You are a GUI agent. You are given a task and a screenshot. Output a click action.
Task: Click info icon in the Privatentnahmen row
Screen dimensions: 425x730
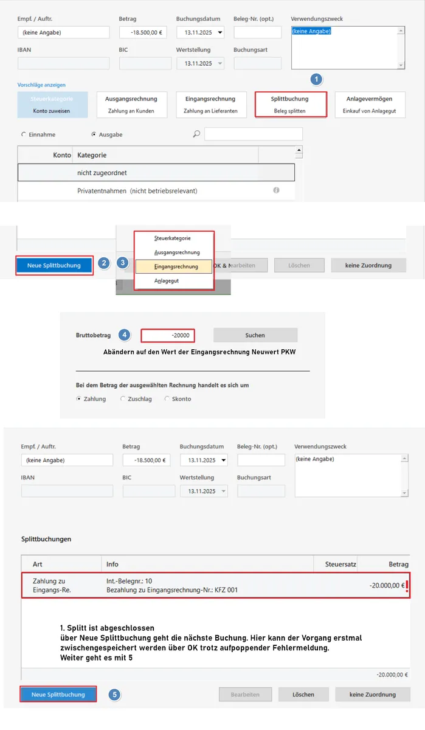[276, 190]
